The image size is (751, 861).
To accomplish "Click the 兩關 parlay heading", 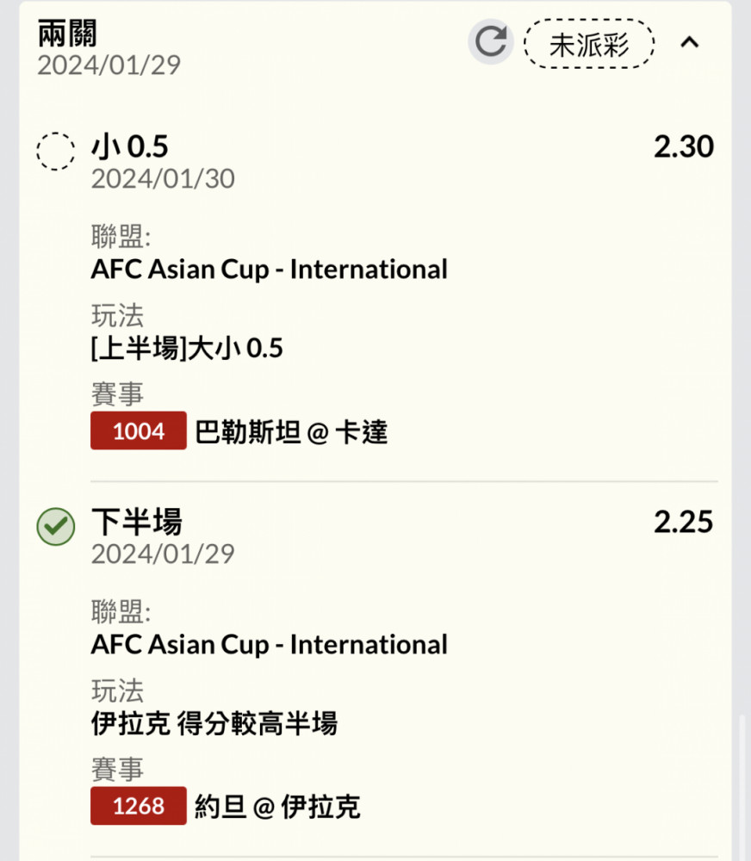I will click(x=67, y=33).
